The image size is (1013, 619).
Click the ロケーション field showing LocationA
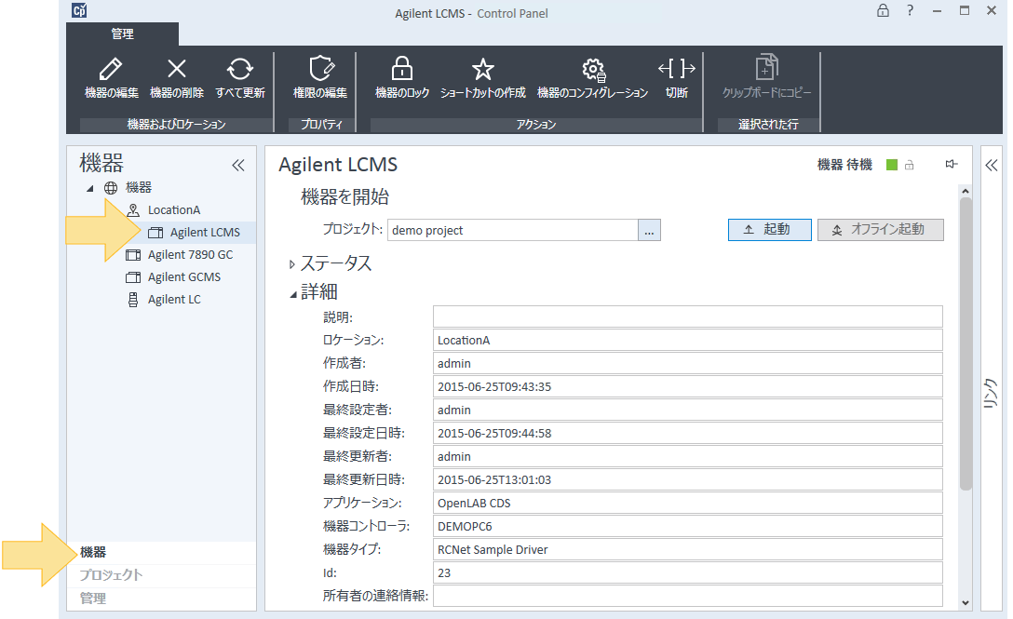click(x=687, y=341)
